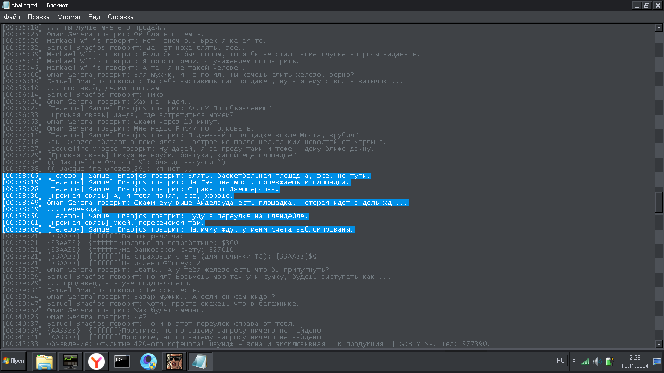
Task: Click the network signal tray icon
Action: pyautogui.click(x=585, y=361)
